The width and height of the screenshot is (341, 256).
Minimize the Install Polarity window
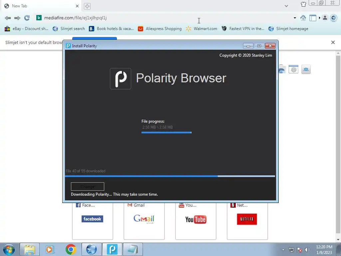(248, 46)
